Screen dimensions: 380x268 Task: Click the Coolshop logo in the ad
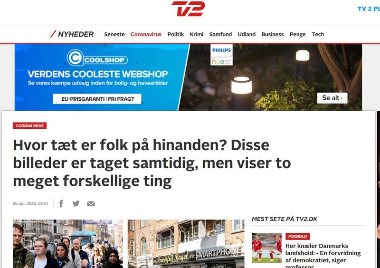(x=97, y=57)
